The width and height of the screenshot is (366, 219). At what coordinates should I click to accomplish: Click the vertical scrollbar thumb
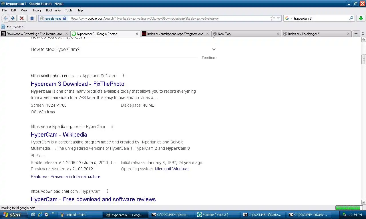tap(364, 59)
